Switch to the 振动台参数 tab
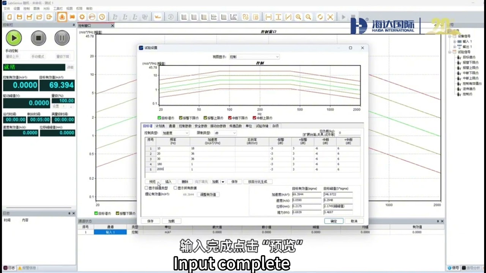The width and height of the screenshot is (486, 273). 218,126
